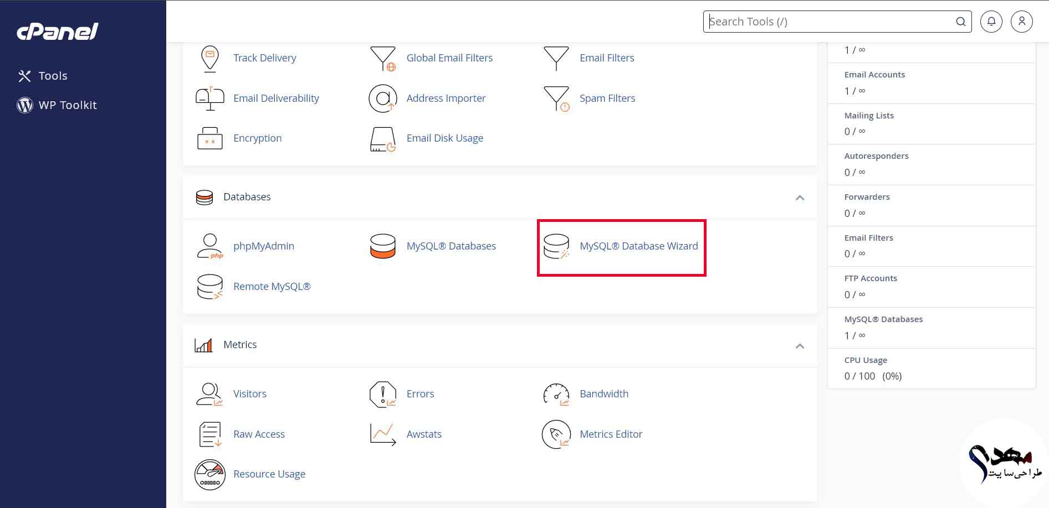
Task: Open the Resource Usage speedometer icon
Action: click(x=209, y=474)
